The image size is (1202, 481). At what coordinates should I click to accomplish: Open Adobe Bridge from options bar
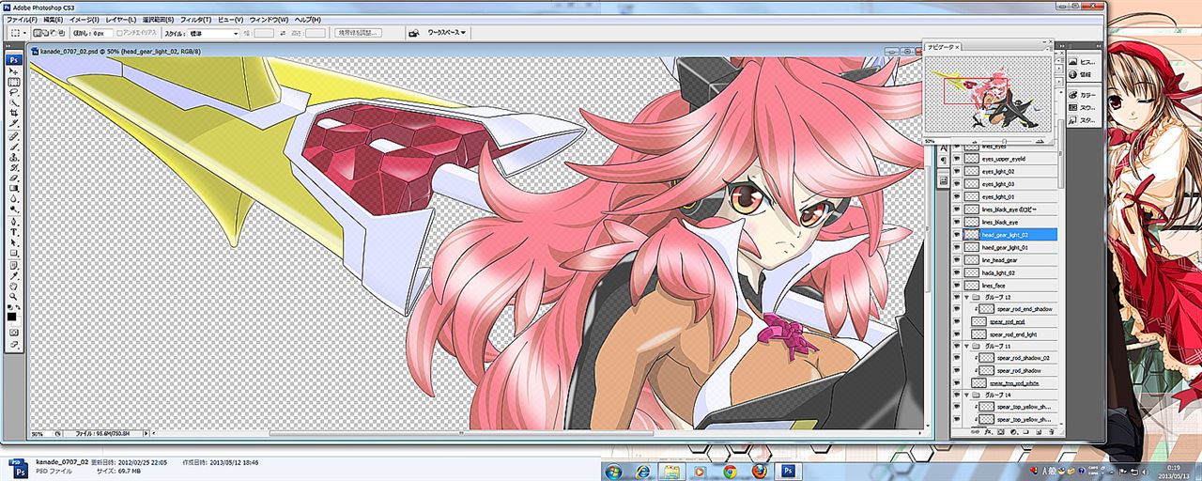[x=414, y=33]
